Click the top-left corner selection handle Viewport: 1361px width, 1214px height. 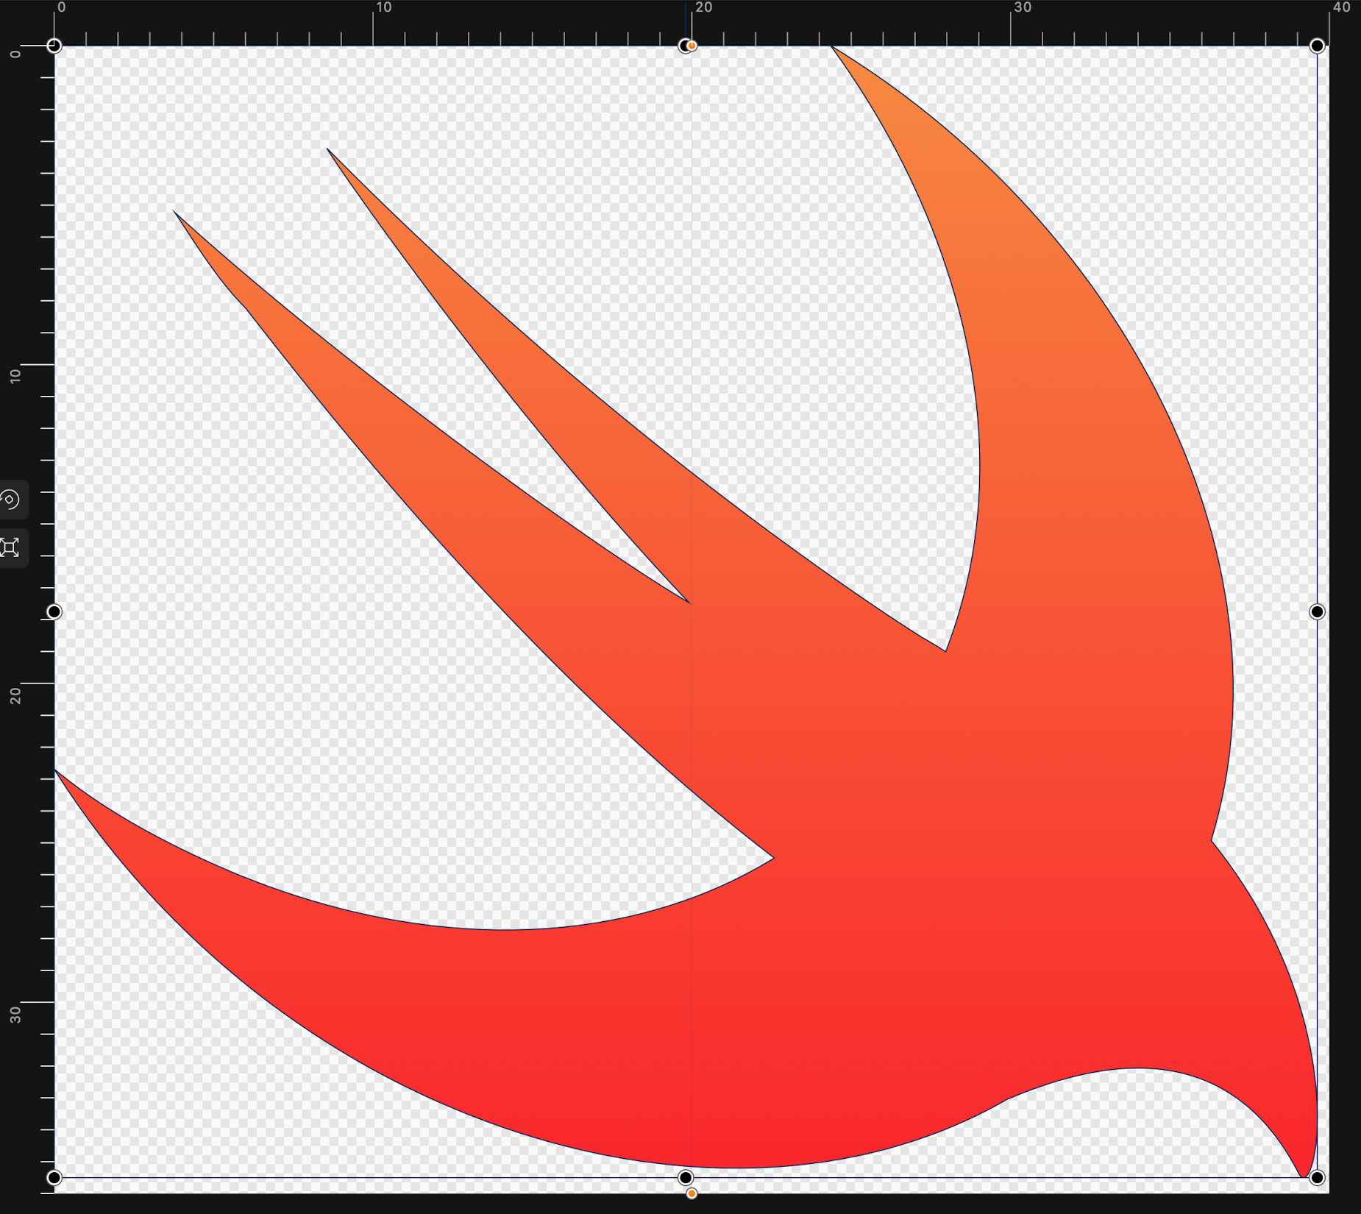54,45
